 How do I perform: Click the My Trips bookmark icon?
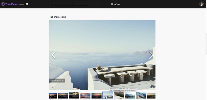(112, 4)
